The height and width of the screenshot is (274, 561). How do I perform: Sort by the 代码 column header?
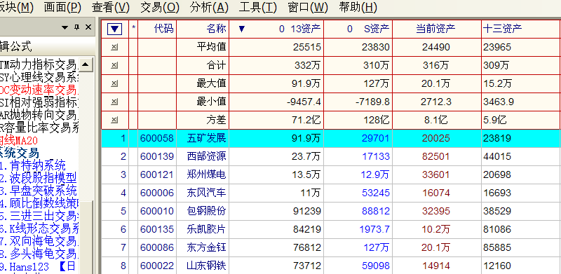coord(157,29)
